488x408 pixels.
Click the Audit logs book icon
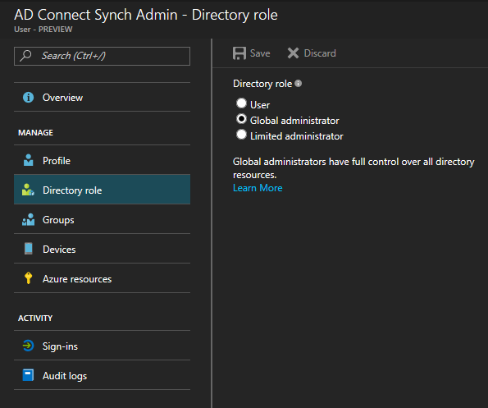point(28,375)
